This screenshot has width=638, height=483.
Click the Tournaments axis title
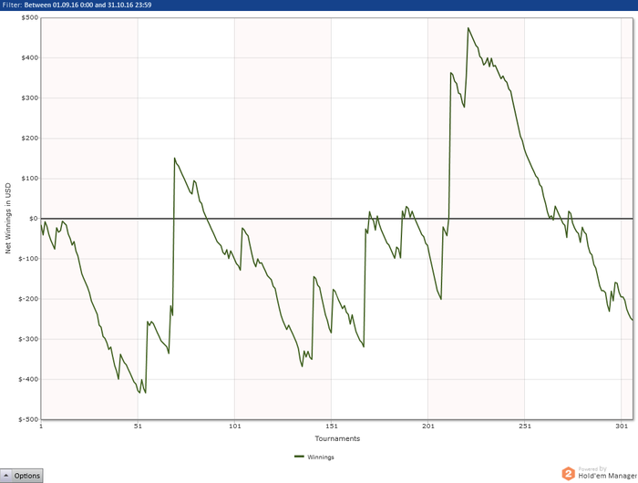pos(337,438)
